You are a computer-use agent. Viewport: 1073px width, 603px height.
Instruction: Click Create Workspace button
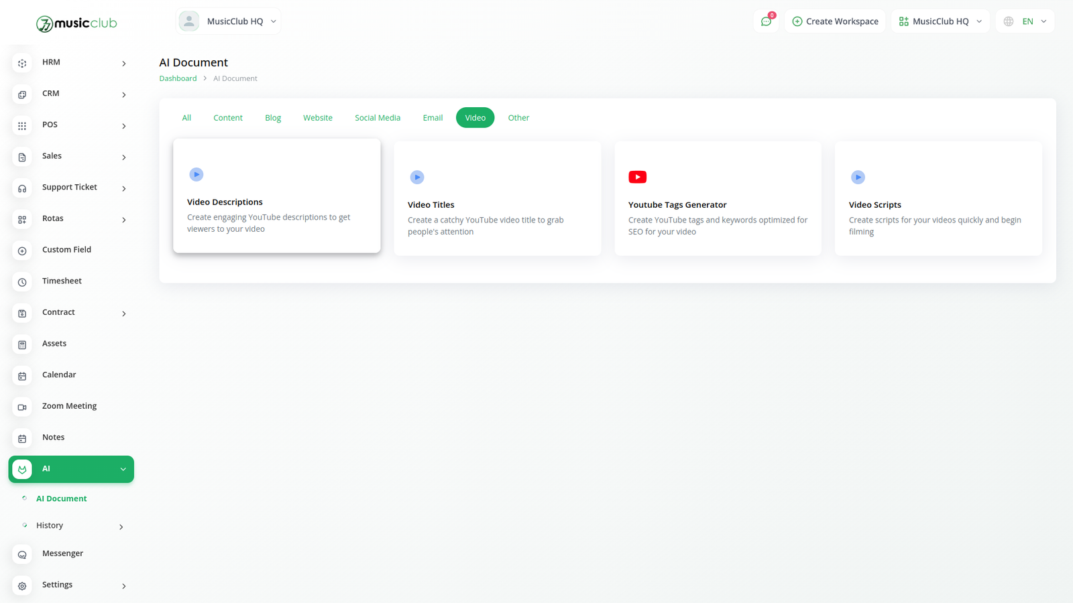point(835,21)
